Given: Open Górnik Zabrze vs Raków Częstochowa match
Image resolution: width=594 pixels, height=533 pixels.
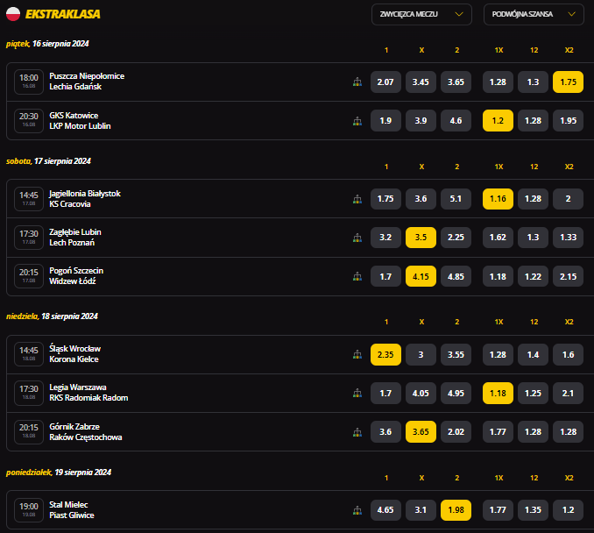Looking at the screenshot, I should tap(86, 431).
